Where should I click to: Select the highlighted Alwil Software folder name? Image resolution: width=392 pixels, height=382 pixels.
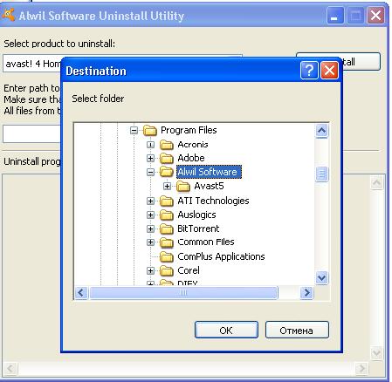(209, 172)
